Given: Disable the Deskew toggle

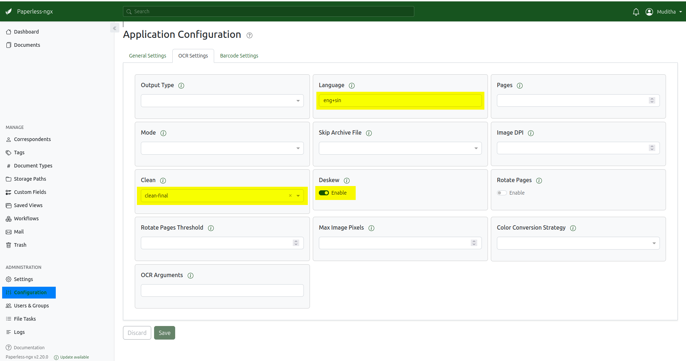Looking at the screenshot, I should coord(324,193).
